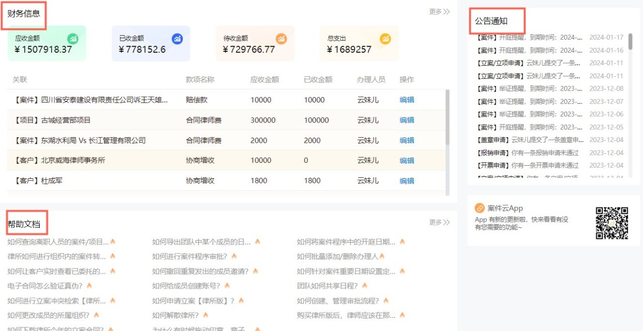Edit the 北京威海律师事务所 payment row
The image size is (643, 331).
click(406, 161)
